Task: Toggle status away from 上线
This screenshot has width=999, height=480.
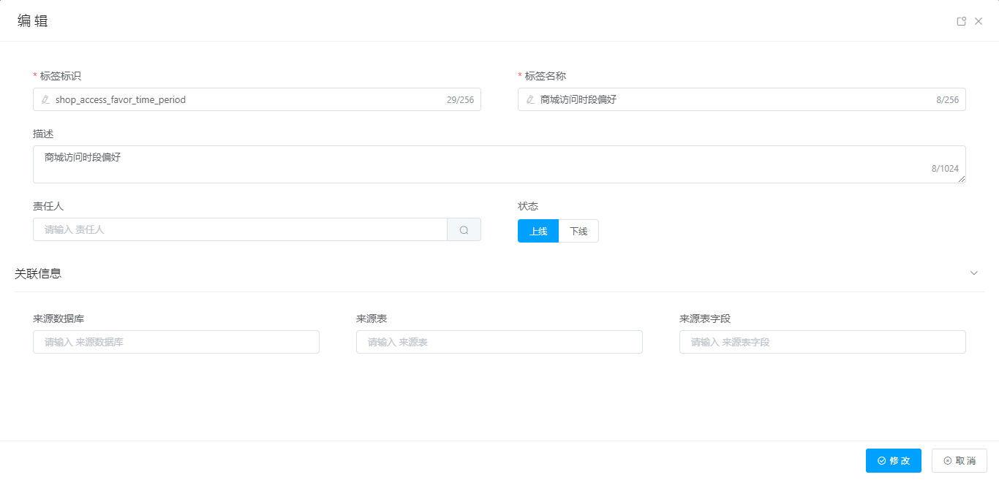Action: (578, 230)
